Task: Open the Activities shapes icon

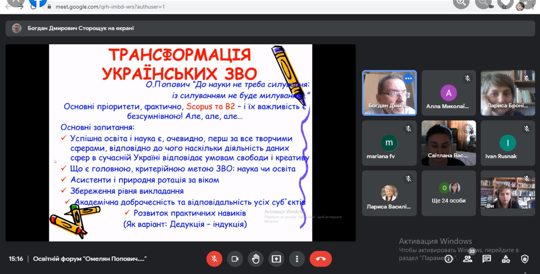Action: [506, 259]
